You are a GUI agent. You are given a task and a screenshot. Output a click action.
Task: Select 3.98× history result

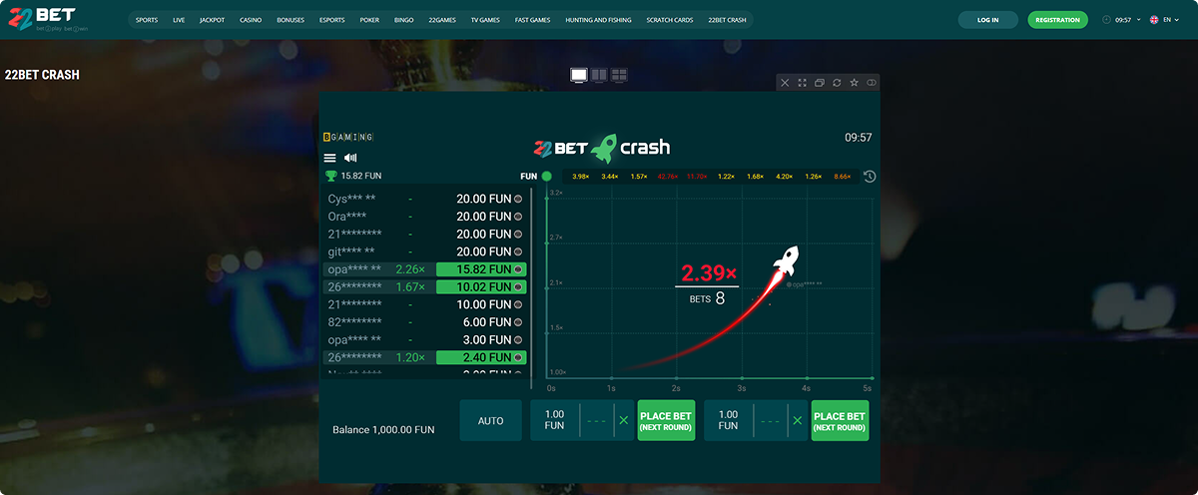tap(581, 177)
